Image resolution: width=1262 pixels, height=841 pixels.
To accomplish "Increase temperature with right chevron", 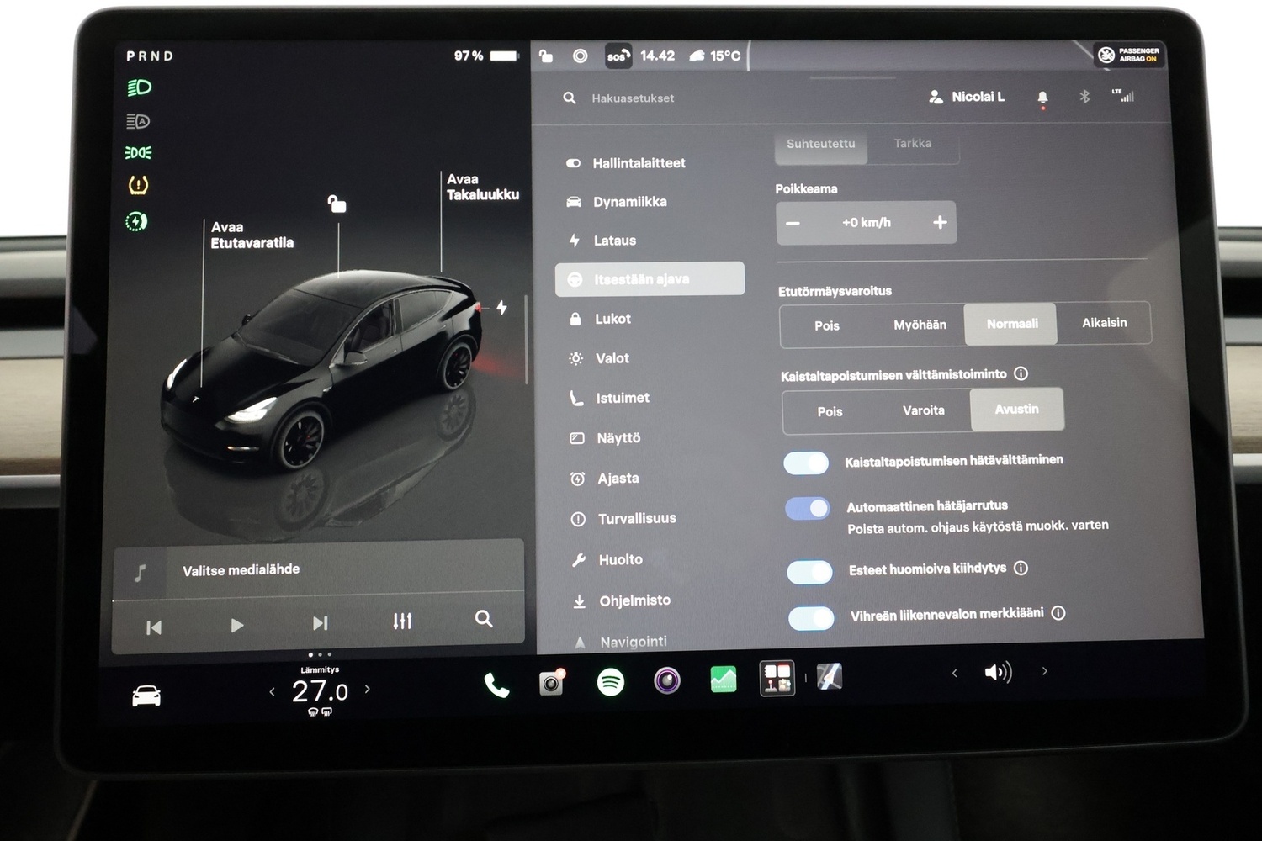I will (368, 689).
